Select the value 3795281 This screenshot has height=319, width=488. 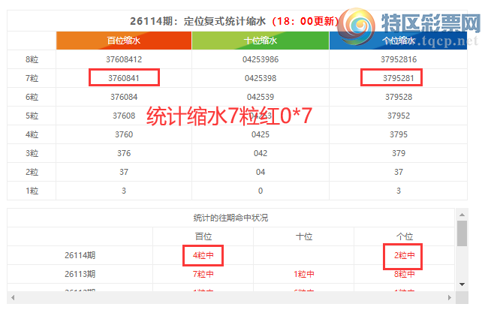pyautogui.click(x=399, y=78)
